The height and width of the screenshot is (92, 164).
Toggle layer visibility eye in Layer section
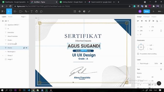161,63
